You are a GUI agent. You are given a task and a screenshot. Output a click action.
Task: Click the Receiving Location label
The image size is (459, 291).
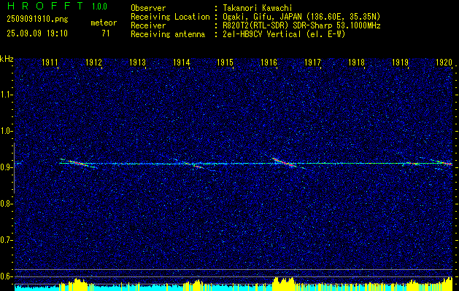tap(170, 17)
